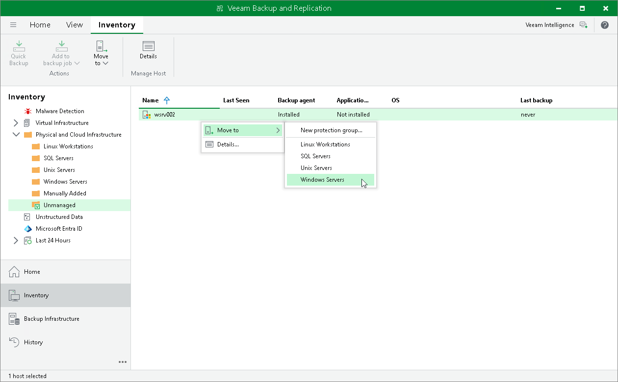Select Microsoft Entra ID in the tree

(59, 229)
